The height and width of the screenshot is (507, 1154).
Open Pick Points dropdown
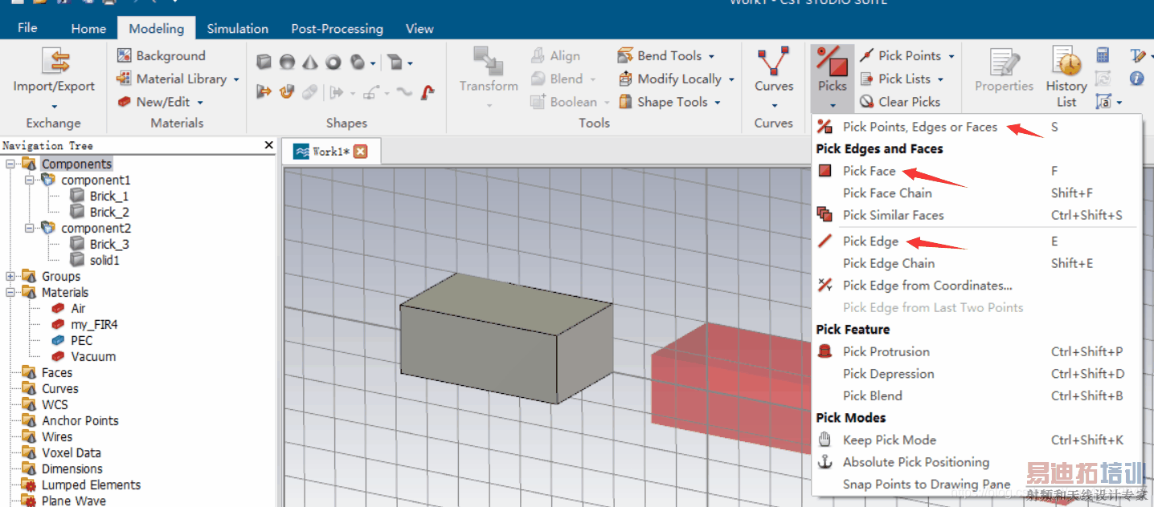click(906, 55)
